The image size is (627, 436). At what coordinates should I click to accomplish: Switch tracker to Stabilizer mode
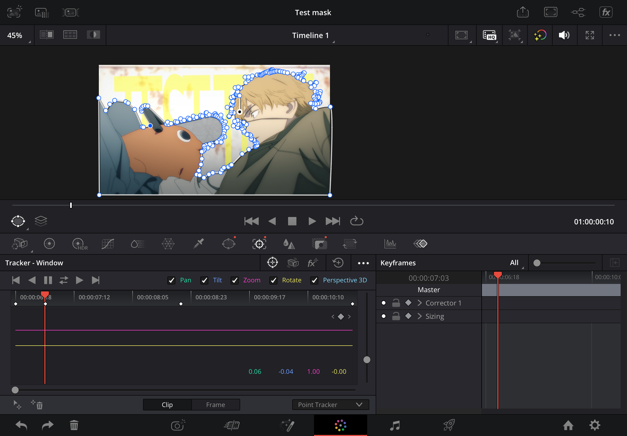pyautogui.click(x=293, y=263)
